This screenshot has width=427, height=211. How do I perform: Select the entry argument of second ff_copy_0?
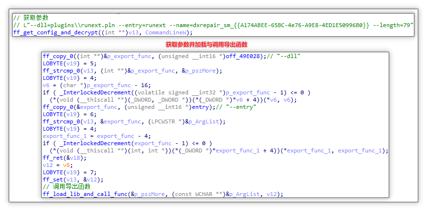click(x=201, y=107)
